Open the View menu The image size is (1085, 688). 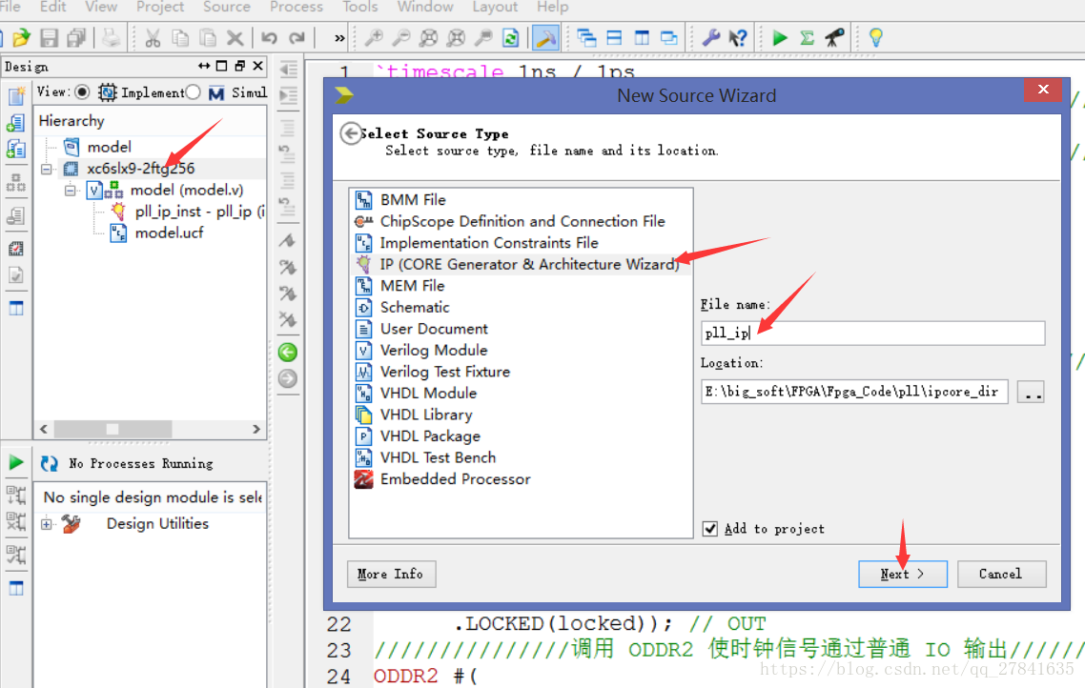click(101, 7)
